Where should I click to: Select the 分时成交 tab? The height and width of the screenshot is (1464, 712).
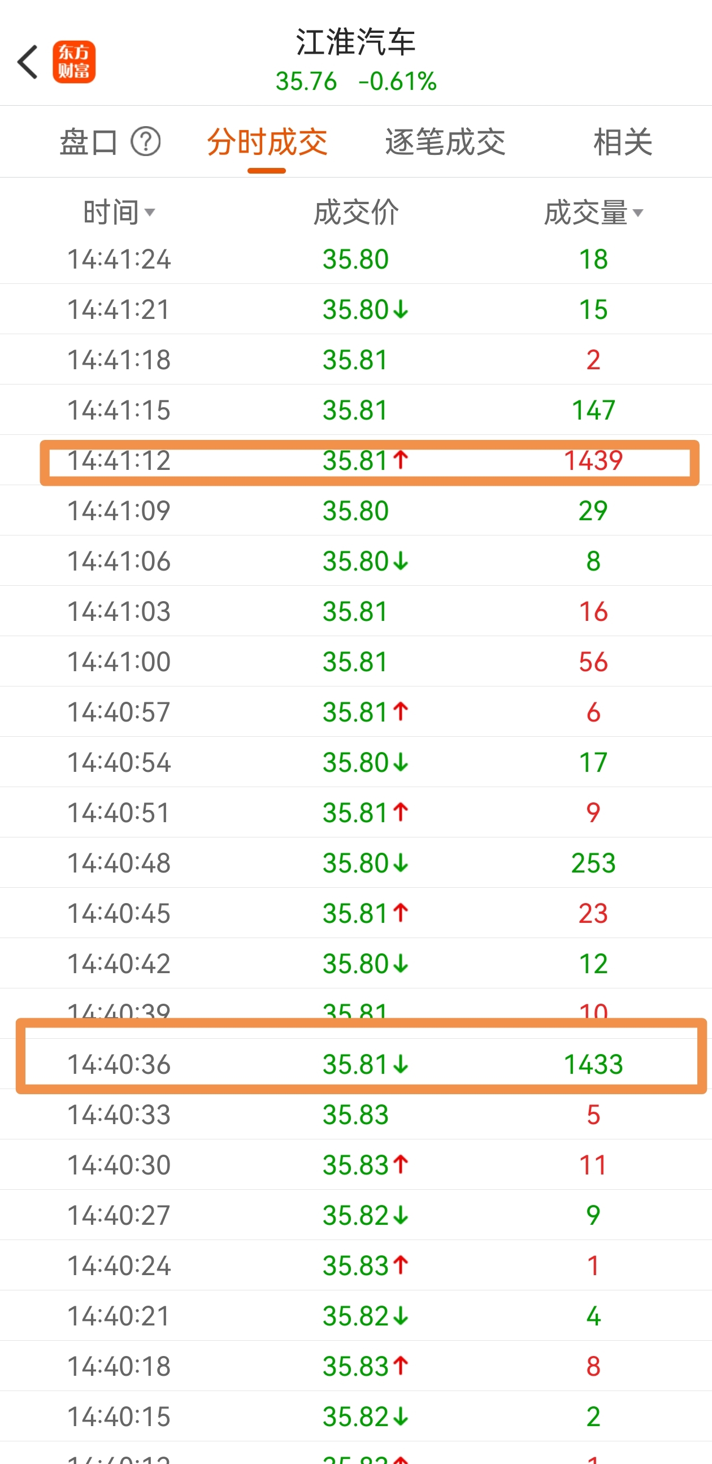(267, 141)
